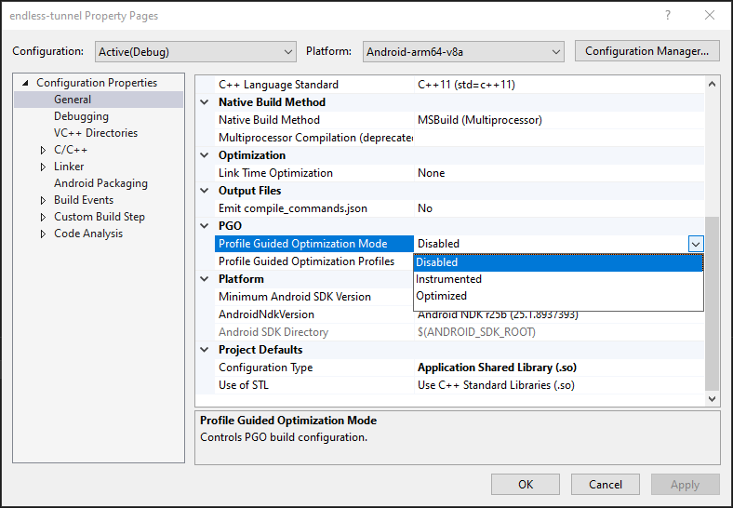Image resolution: width=733 pixels, height=508 pixels.
Task: Collapse the Project Defaults section
Action: pos(205,350)
